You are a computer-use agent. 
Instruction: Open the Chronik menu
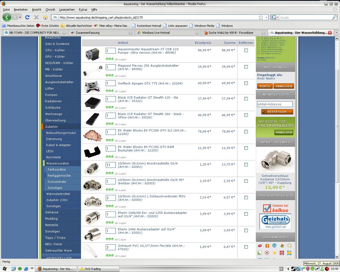(50, 10)
